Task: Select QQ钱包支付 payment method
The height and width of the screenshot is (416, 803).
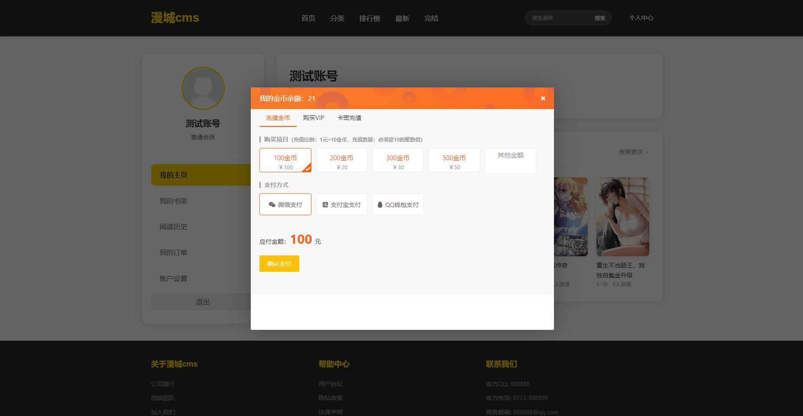Action: [x=398, y=205]
